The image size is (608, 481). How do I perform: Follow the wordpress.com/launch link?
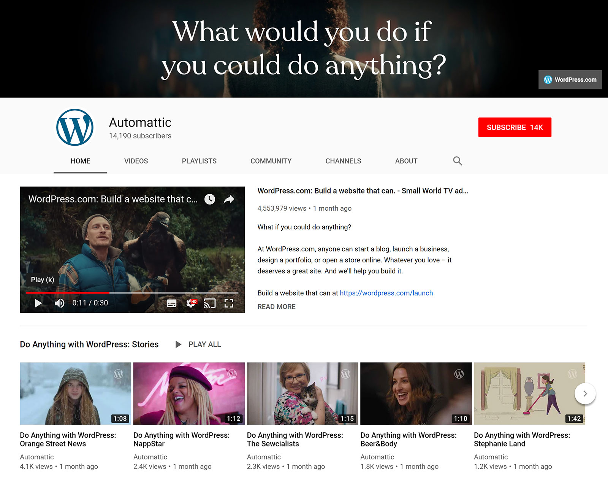(x=386, y=293)
